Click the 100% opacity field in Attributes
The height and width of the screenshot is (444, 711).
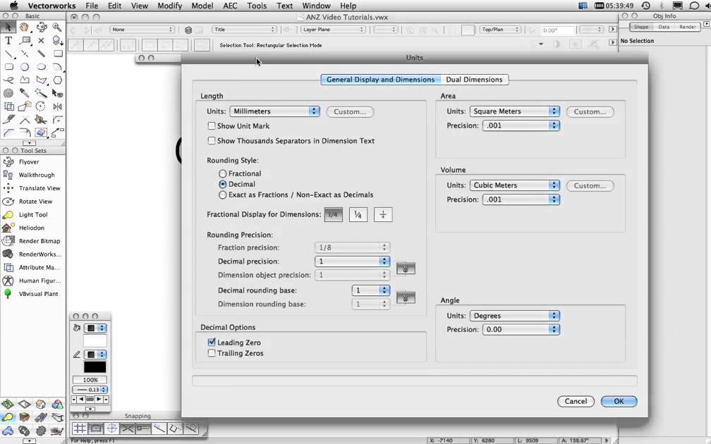[x=90, y=380]
